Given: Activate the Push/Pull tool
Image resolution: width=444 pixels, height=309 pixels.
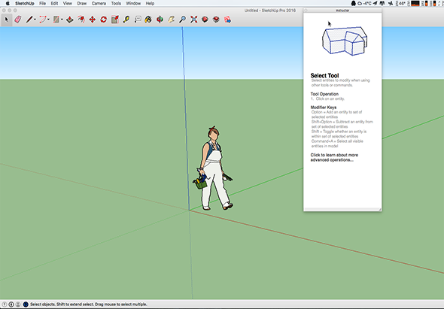Looking at the screenshot, I should pos(70,20).
